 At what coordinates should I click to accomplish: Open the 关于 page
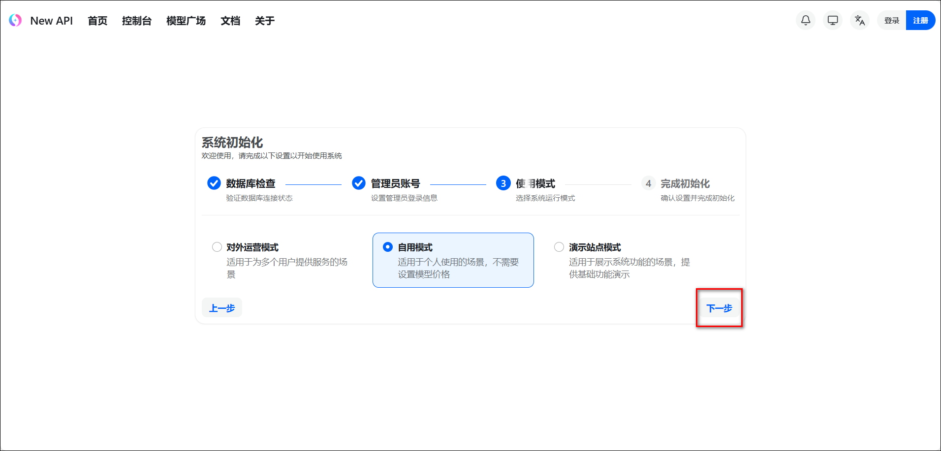pos(265,21)
